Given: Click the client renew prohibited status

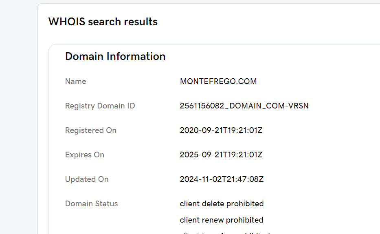Looking at the screenshot, I should (x=222, y=220).
